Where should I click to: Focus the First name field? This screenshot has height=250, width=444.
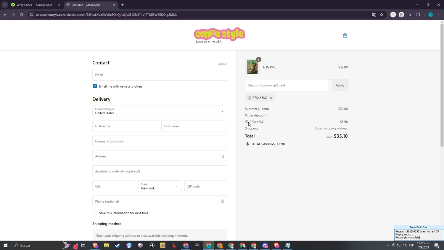point(125,126)
